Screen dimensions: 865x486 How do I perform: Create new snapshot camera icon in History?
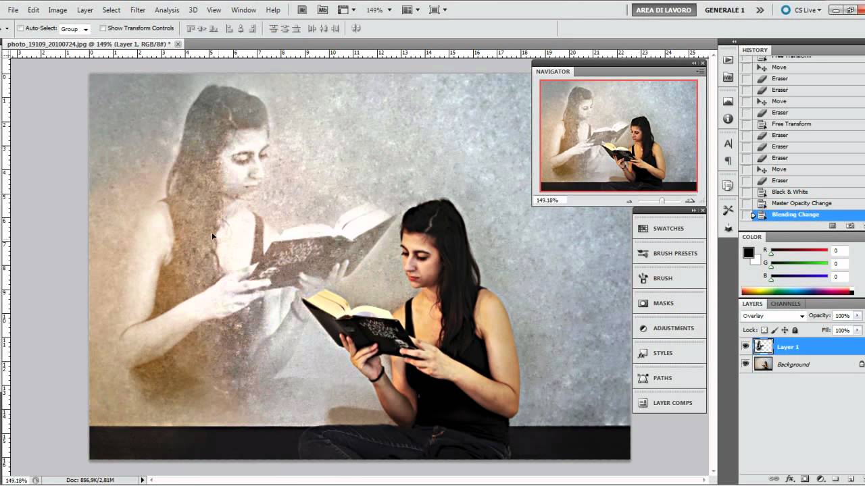pos(850,225)
